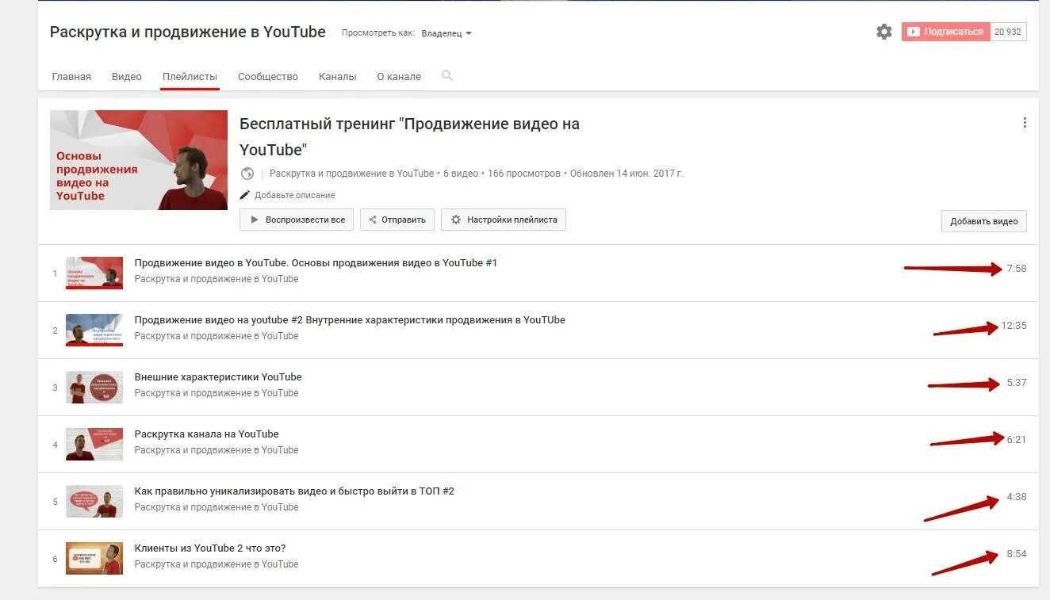Open thumbnail of video 1 Основы продвижения
The width and height of the screenshot is (1050, 600).
pyautogui.click(x=94, y=273)
